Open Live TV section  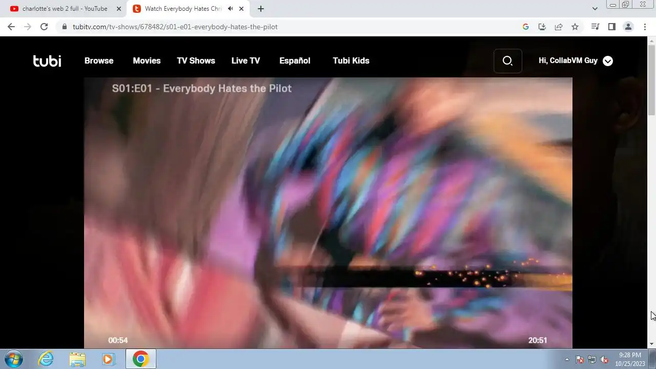tap(245, 60)
